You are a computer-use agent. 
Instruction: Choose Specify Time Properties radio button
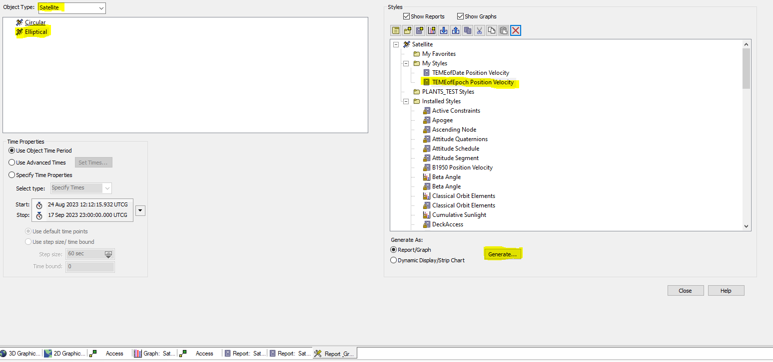click(x=12, y=175)
